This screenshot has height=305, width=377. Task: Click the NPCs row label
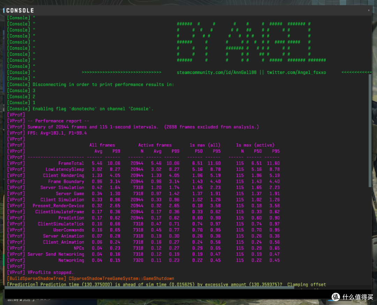[79, 248]
